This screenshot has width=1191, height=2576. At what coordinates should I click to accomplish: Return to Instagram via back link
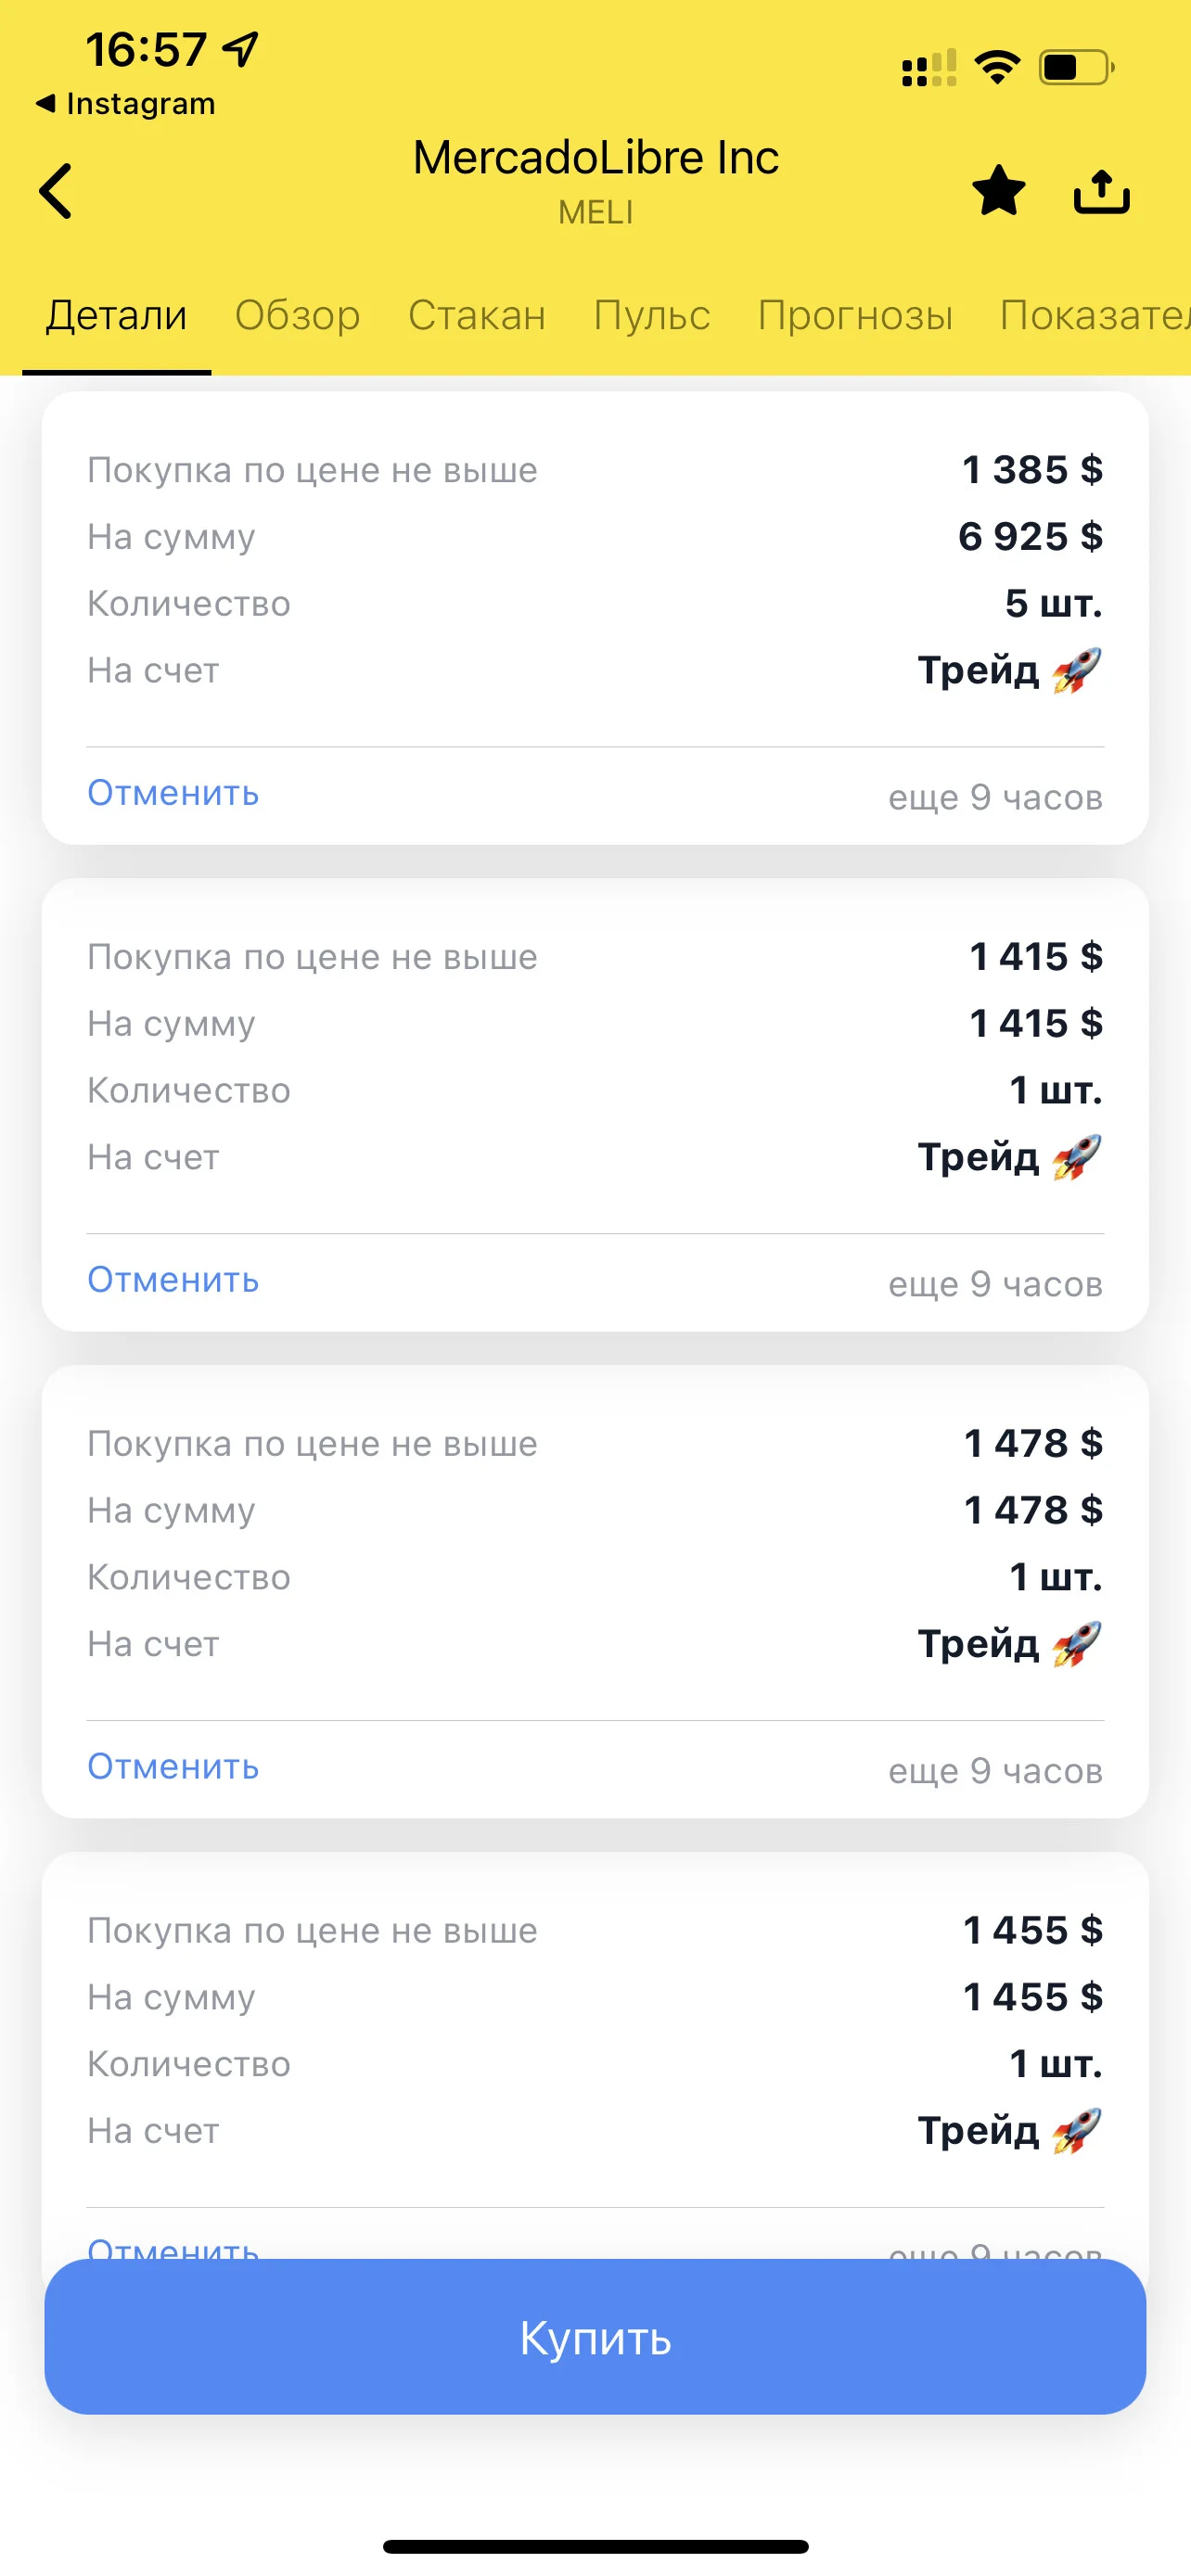[125, 103]
